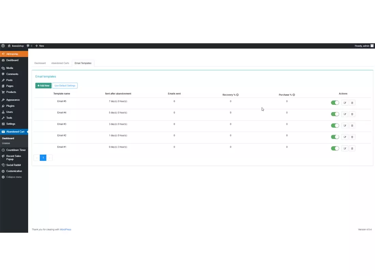Switch to the Abandoned Carts tab
The width and height of the screenshot is (375, 276).
[x=60, y=63]
